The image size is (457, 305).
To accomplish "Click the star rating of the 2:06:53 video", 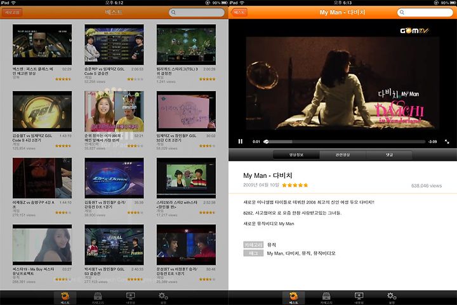I will click(x=135, y=79).
